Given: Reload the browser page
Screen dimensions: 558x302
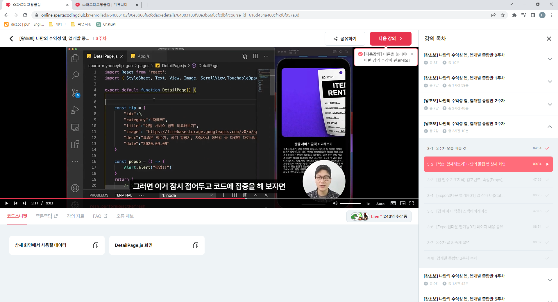Looking at the screenshot, I should [x=25, y=15].
